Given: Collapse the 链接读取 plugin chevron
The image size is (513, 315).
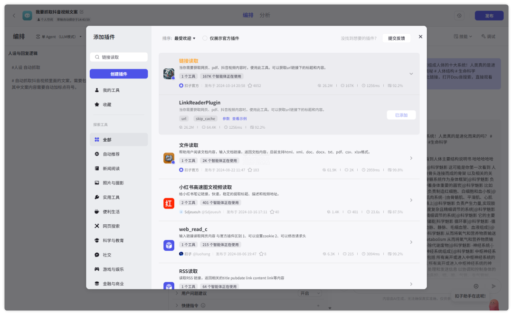Looking at the screenshot, I should (411, 74).
